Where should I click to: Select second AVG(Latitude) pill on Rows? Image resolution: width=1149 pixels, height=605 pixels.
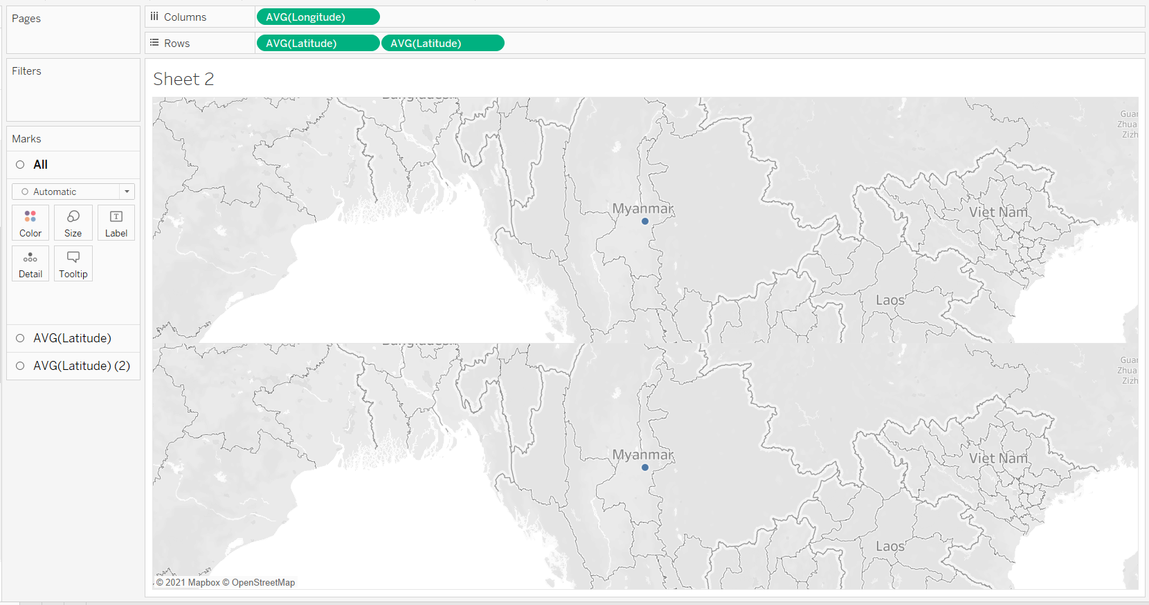(442, 43)
